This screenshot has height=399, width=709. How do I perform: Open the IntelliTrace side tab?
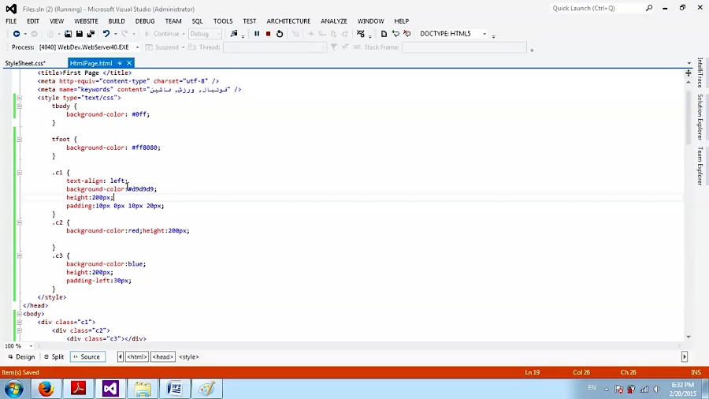700,73
